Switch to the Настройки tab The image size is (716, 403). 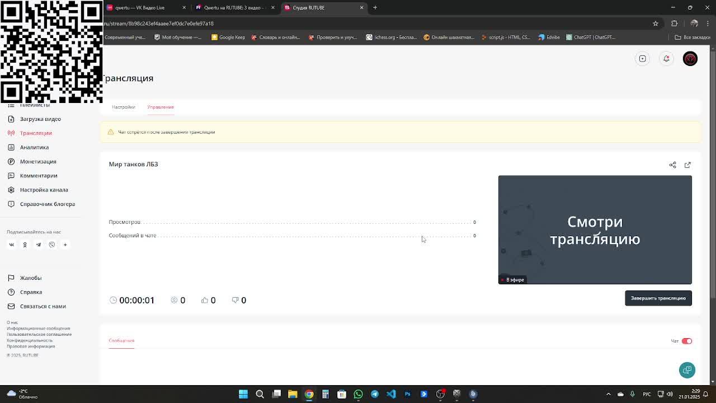coord(123,107)
